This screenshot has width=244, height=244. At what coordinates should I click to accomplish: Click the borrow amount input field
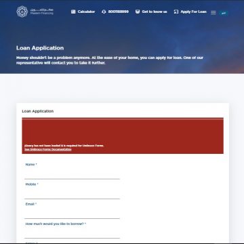(x=72, y=233)
